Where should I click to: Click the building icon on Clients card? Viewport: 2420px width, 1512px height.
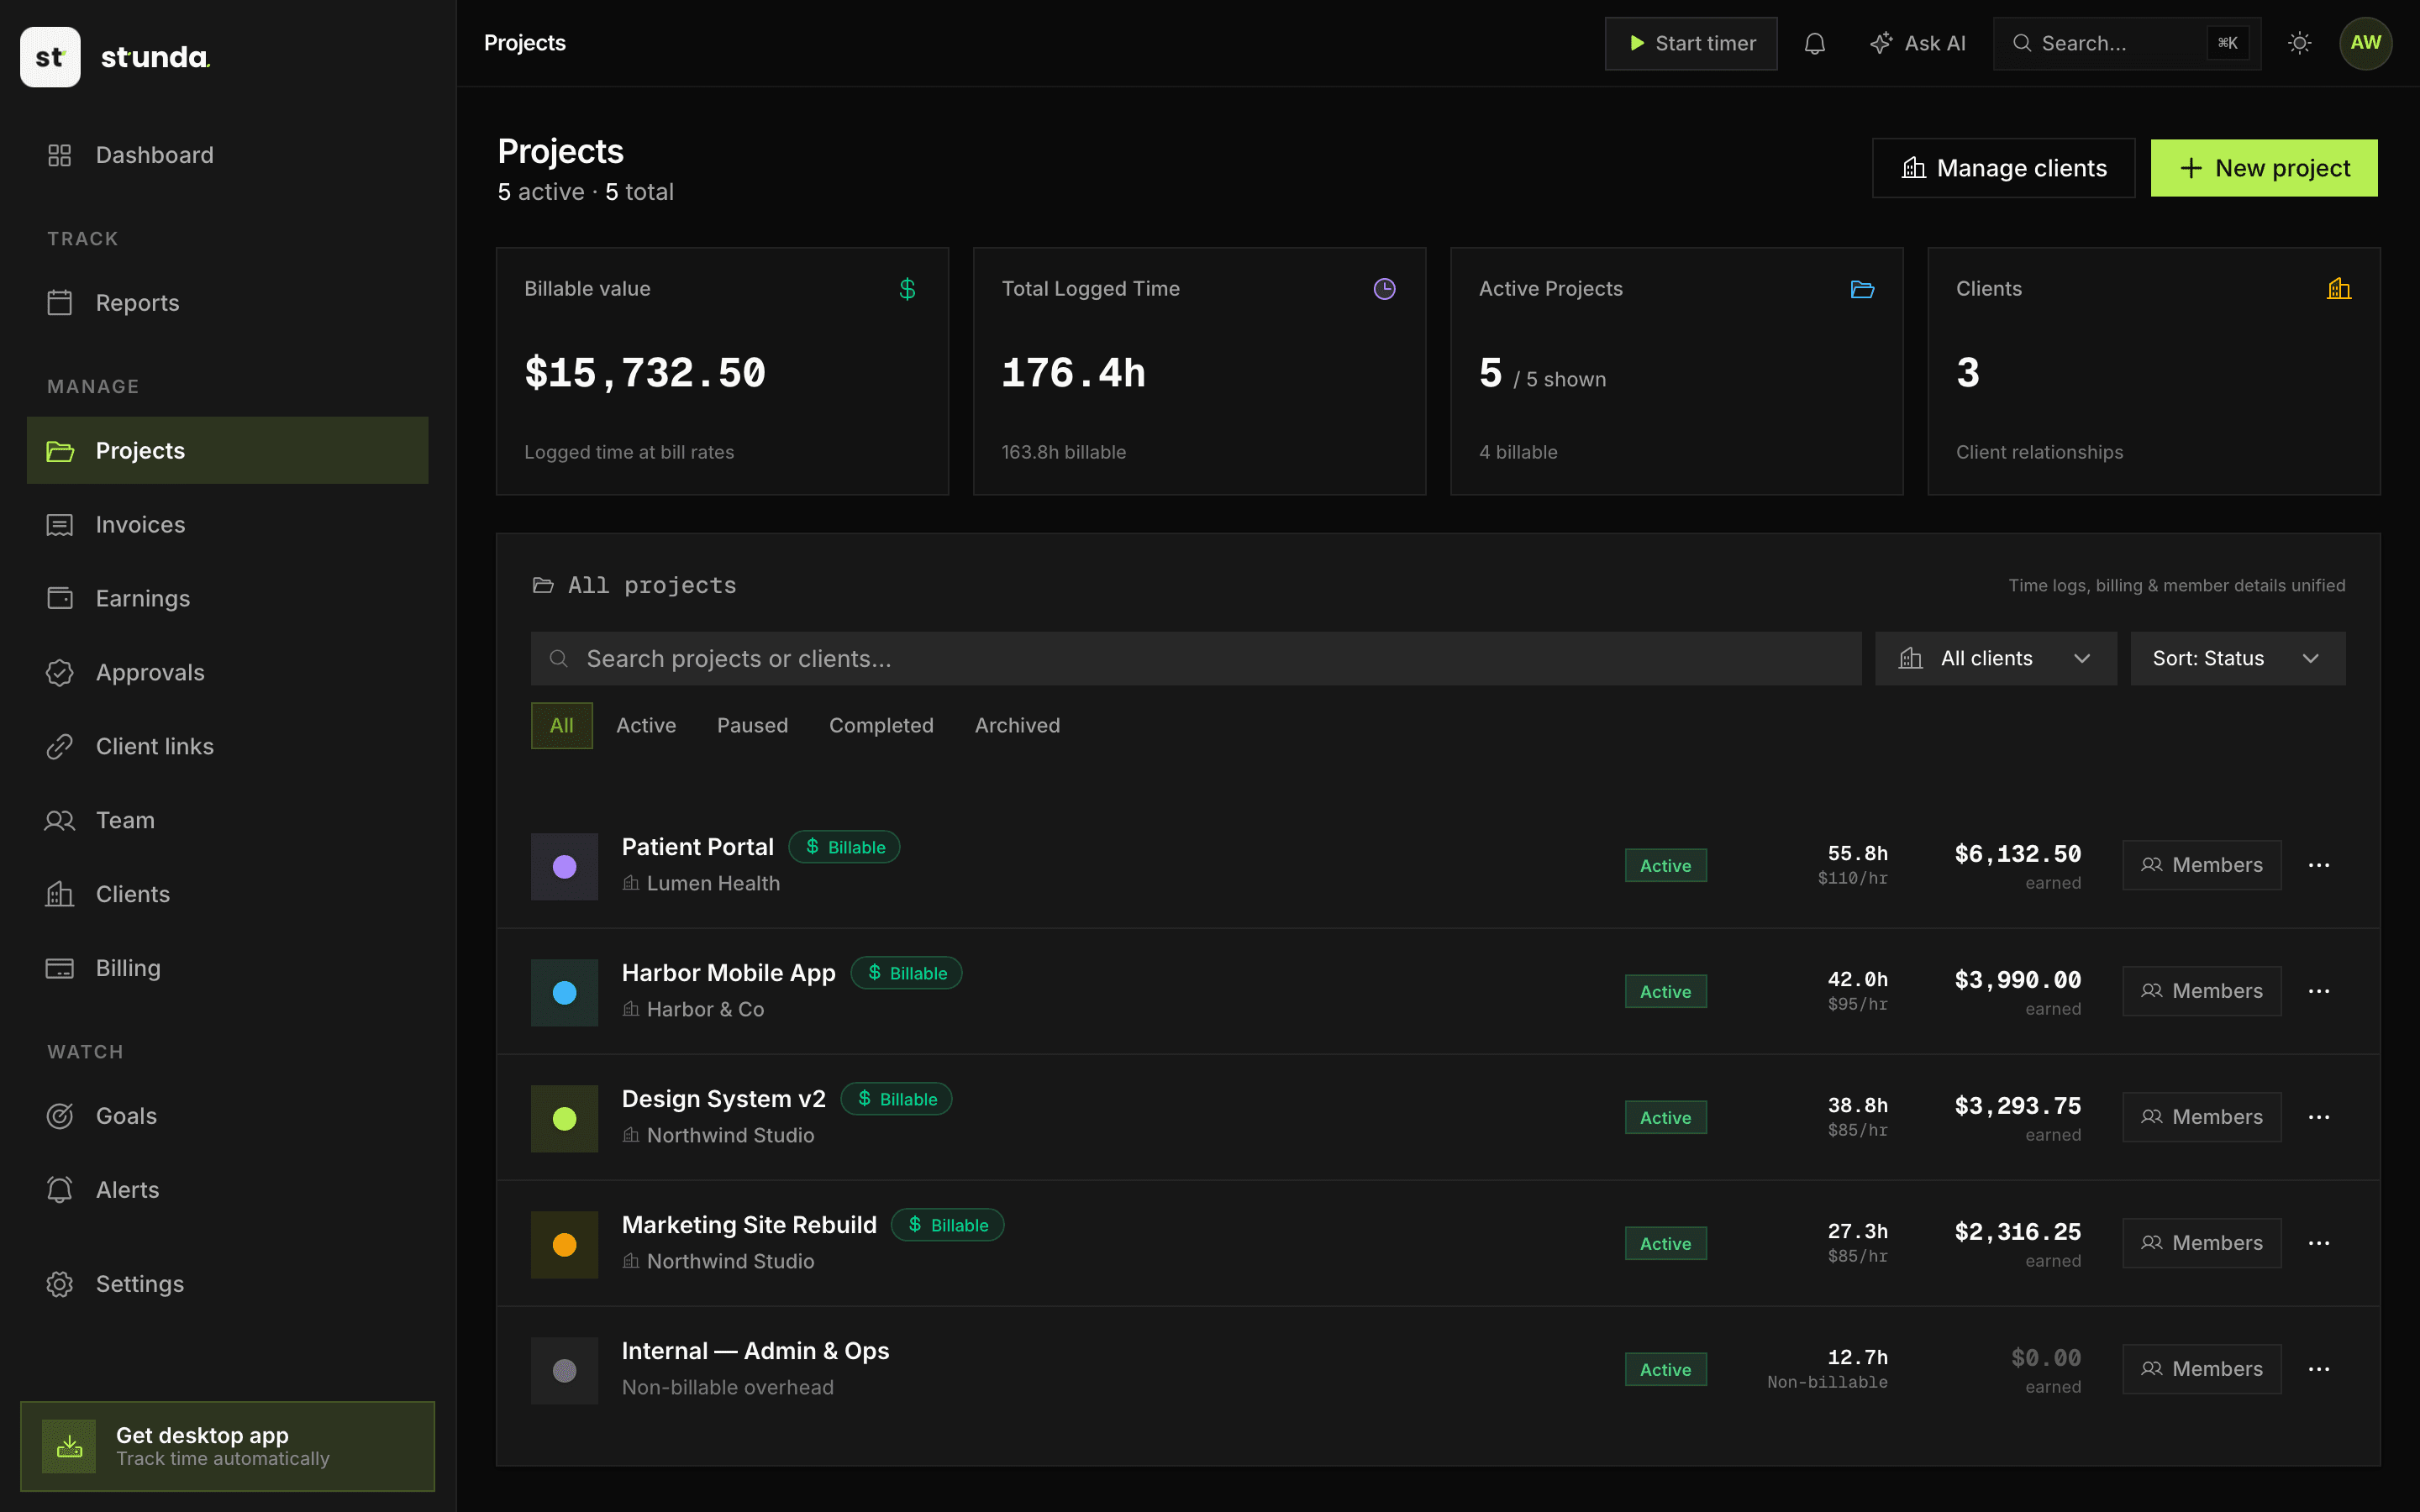click(2339, 289)
